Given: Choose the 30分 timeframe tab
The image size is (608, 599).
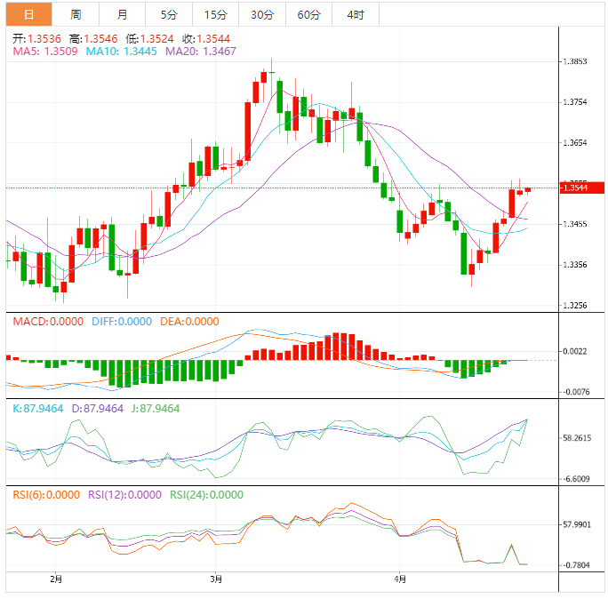Looking at the screenshot, I should (262, 14).
